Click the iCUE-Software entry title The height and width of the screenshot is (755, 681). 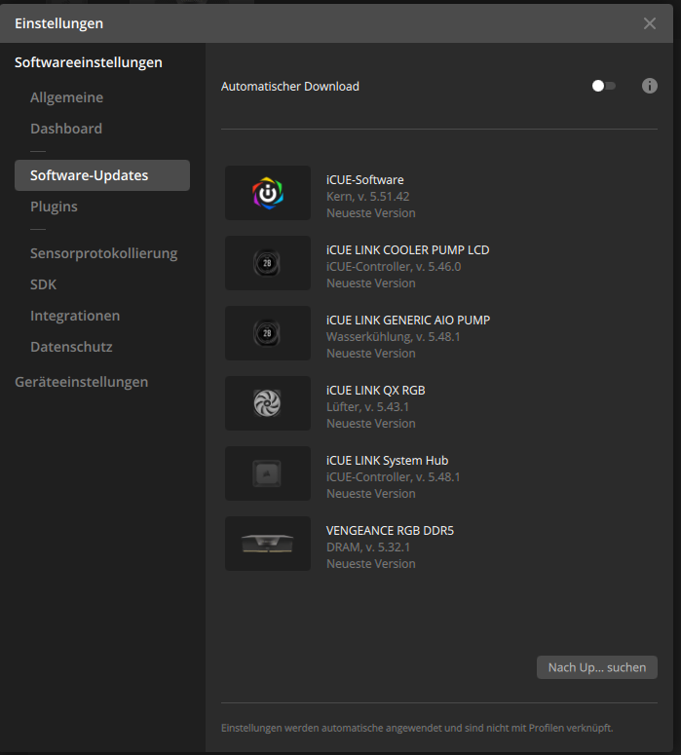(365, 180)
